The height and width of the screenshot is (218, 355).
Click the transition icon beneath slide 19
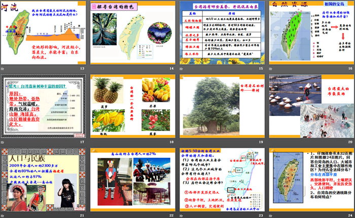182,142
